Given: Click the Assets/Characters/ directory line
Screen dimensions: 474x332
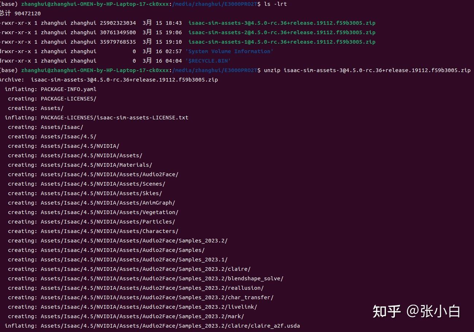Looking at the screenshot, I should point(109,231).
